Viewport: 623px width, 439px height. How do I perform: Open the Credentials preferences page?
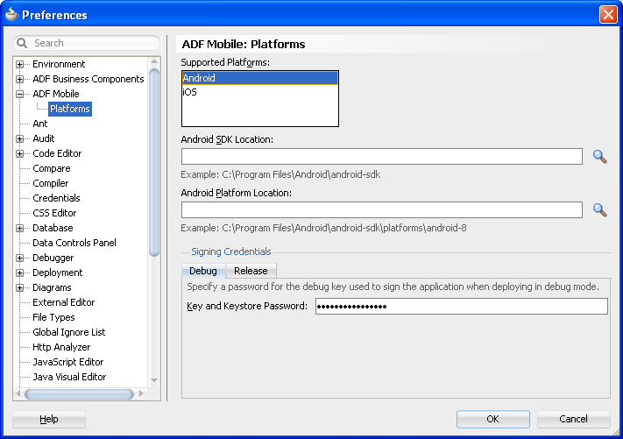tap(56, 198)
